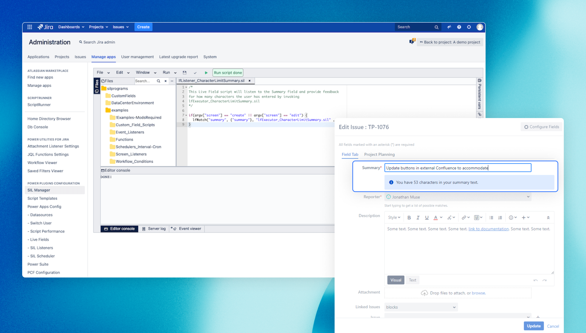The width and height of the screenshot is (586, 333).
Task: Open the help question mark icon
Action: pos(459,27)
